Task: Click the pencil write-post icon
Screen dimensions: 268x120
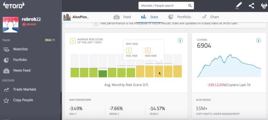Action: (x=239, y=6)
